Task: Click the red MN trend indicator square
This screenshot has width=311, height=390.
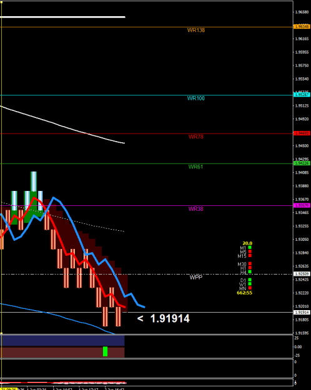Action: 250,288
